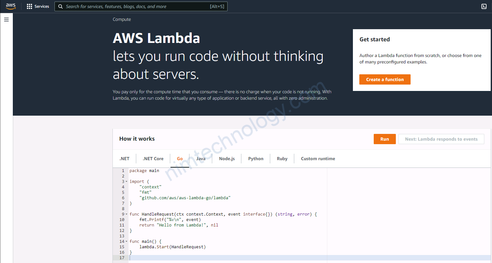The image size is (492, 263).
Task: Select the Java tab
Action: (x=201, y=159)
